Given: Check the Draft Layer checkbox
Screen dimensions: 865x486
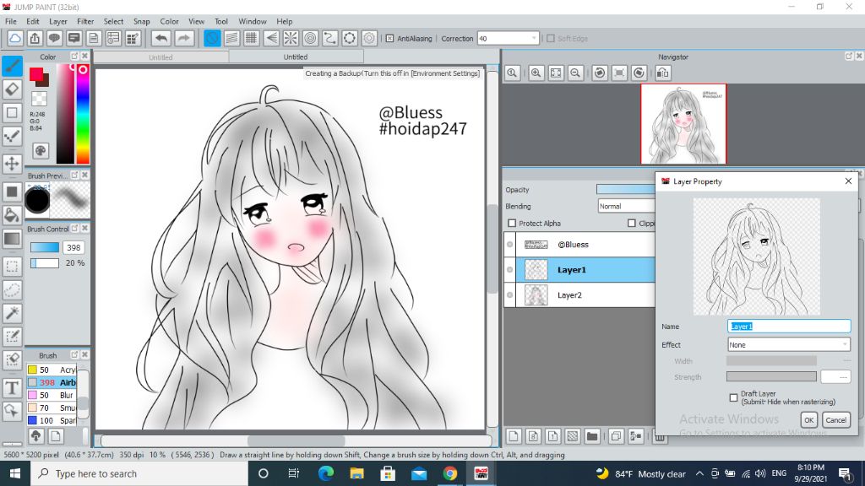Looking at the screenshot, I should pyautogui.click(x=733, y=397).
